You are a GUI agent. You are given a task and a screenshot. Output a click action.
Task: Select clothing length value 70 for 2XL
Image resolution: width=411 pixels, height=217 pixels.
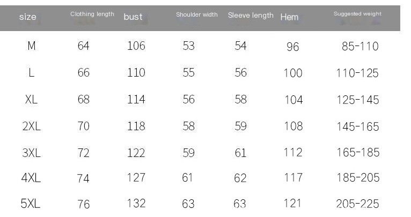point(84,126)
